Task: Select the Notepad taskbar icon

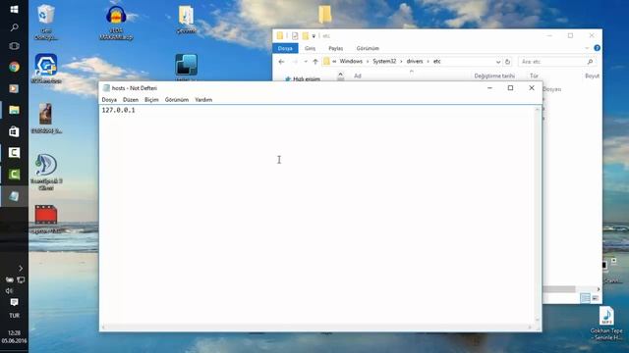Action: (14, 196)
